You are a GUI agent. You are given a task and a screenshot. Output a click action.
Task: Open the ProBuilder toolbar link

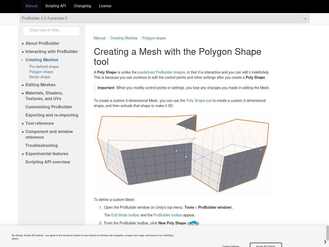coord(168,215)
